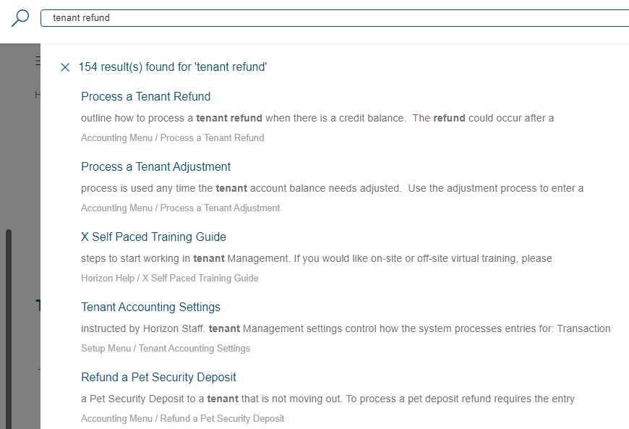Close the search results with the X icon
The image size is (629, 429).
click(x=65, y=67)
